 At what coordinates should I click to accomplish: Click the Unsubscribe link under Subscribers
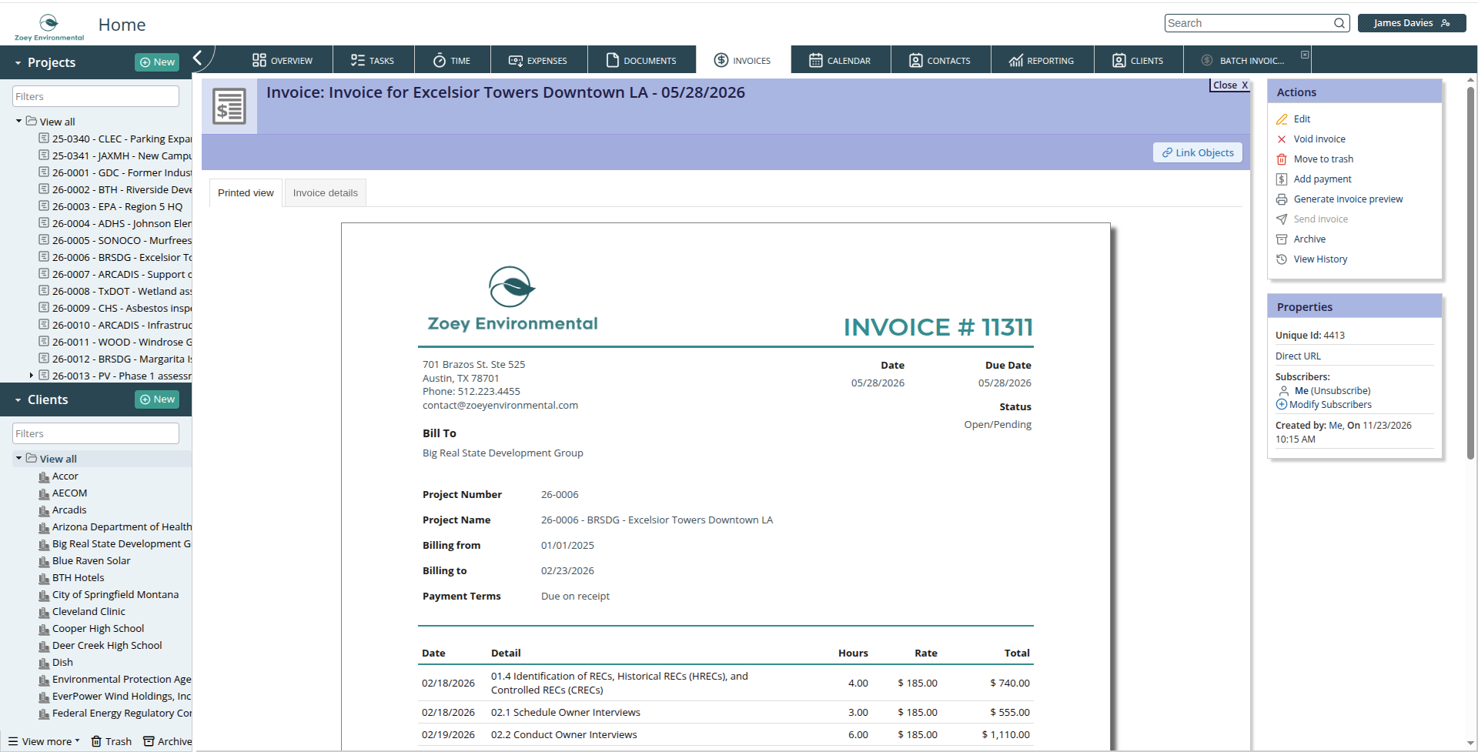tap(1340, 391)
